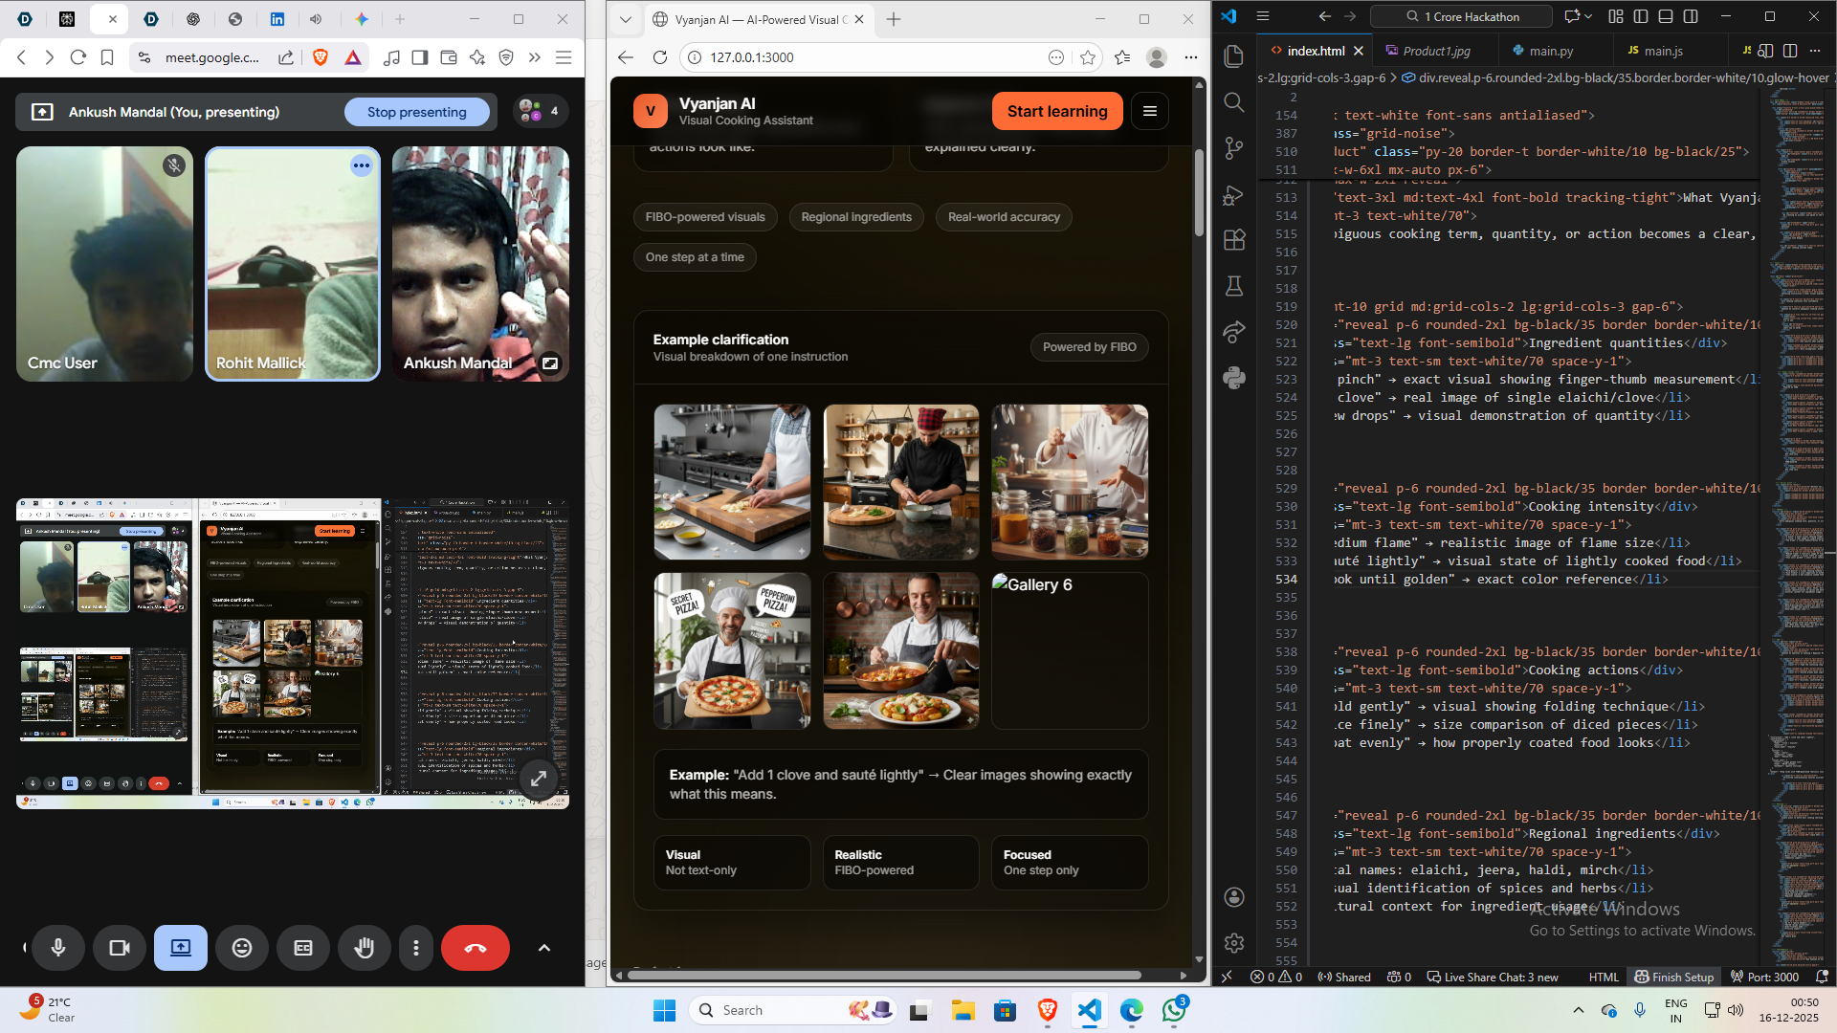Click Start learning button
The width and height of the screenshot is (1837, 1033).
pos(1056,111)
